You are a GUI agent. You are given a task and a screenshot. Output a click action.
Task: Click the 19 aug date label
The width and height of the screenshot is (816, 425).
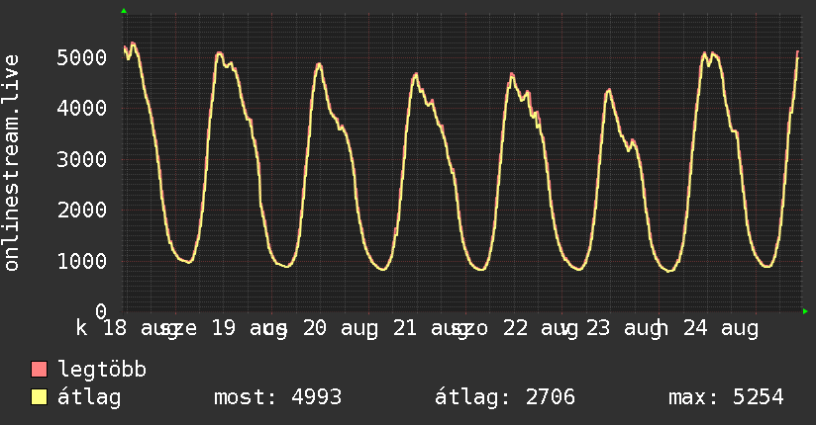250,328
